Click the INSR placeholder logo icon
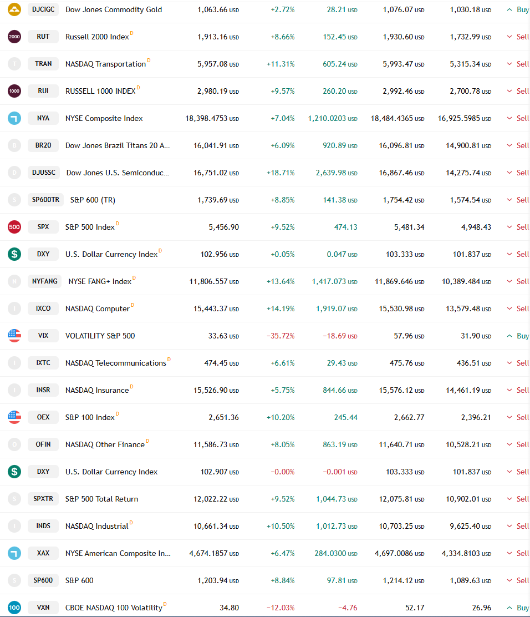 tap(14, 390)
